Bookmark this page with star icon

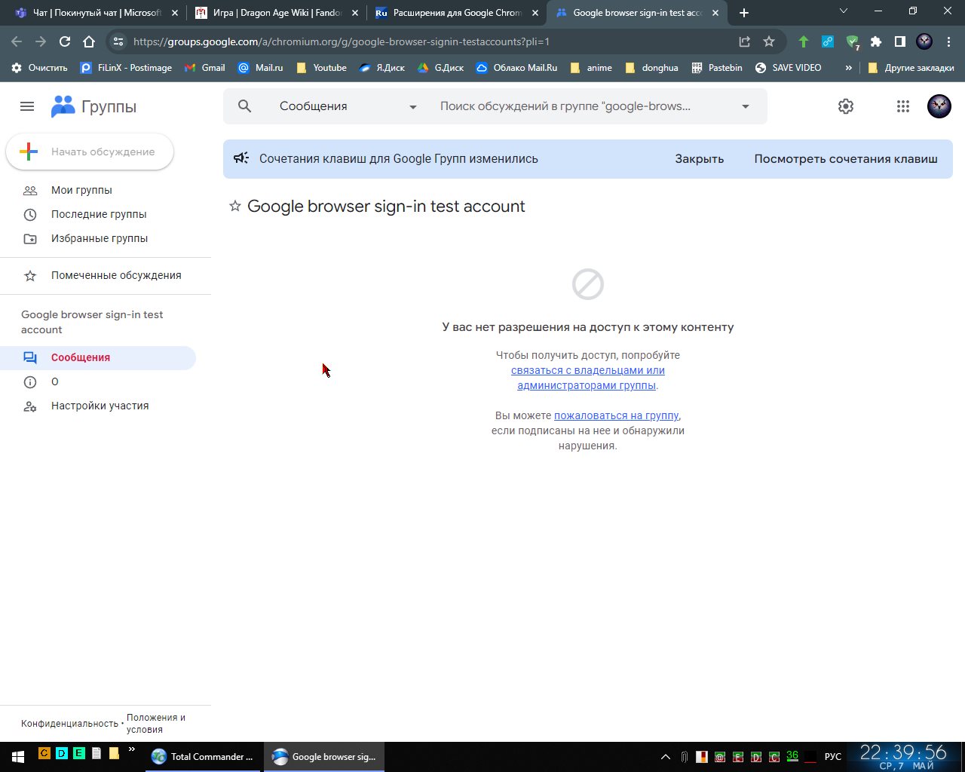[769, 41]
